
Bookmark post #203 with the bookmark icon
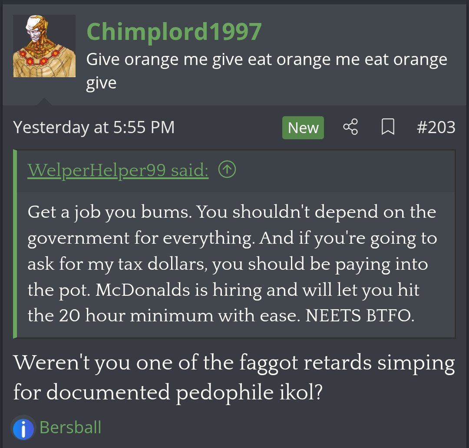tap(388, 127)
